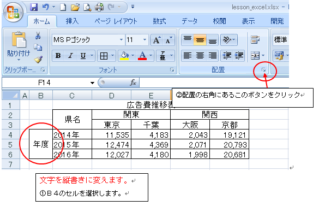Screen dimensions: 319x206
Task: Open the 校閲 tab
Action: pyautogui.click(x=219, y=21)
